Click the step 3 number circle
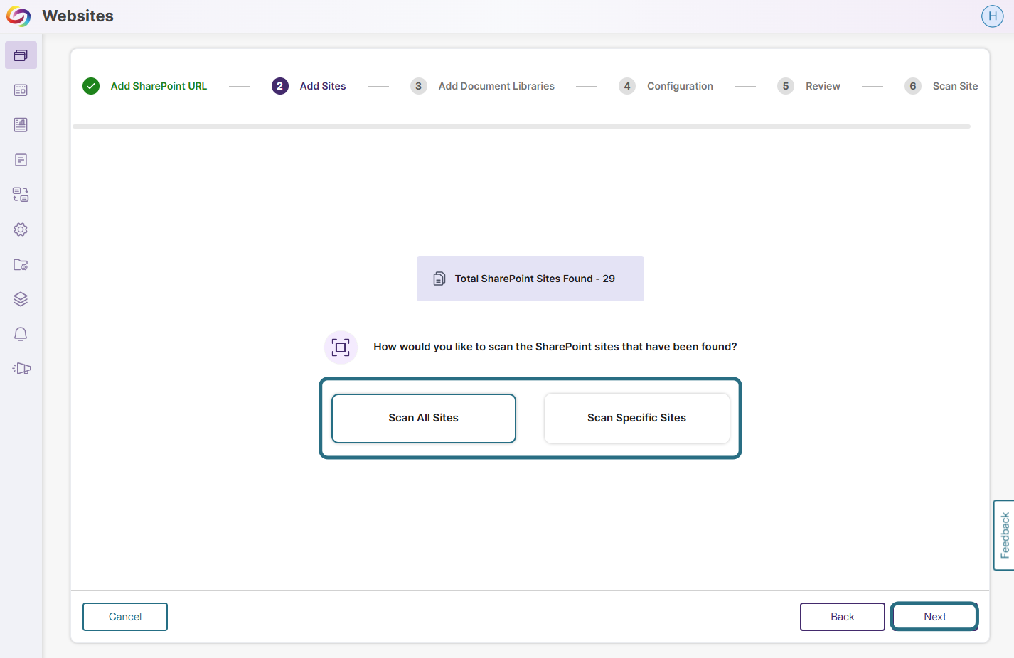Image resolution: width=1014 pixels, height=658 pixels. (419, 86)
